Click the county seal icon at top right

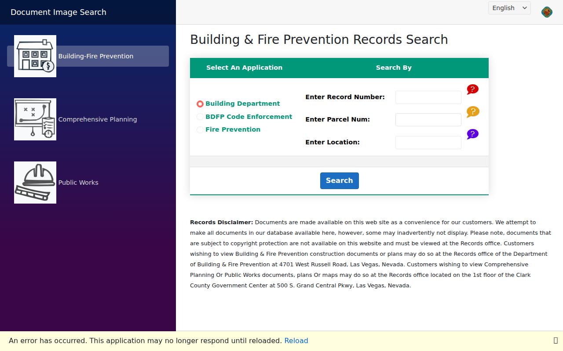pos(547,12)
